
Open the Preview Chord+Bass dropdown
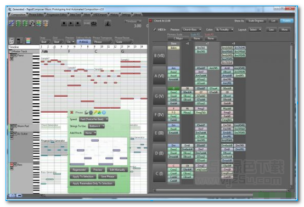pos(192,30)
